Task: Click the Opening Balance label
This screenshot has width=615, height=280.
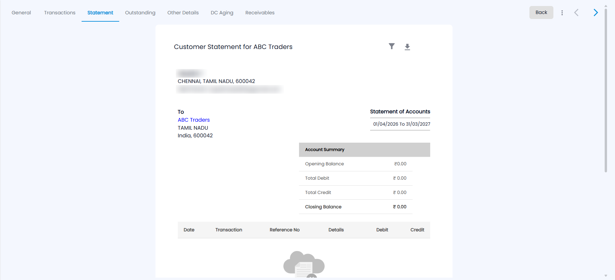Action: [x=325, y=164]
